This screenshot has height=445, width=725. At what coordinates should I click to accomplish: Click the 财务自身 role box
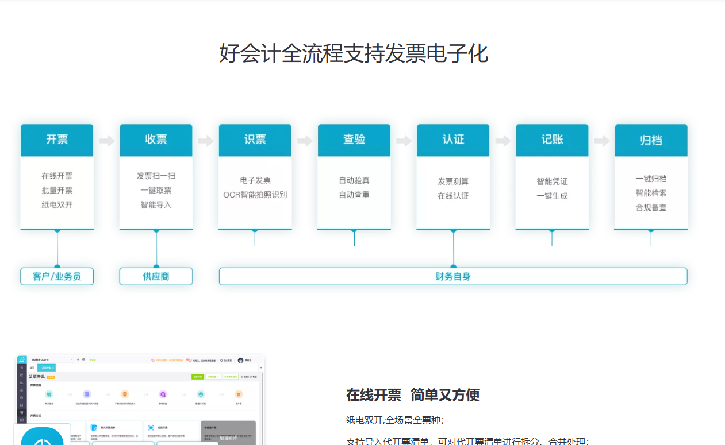(453, 276)
